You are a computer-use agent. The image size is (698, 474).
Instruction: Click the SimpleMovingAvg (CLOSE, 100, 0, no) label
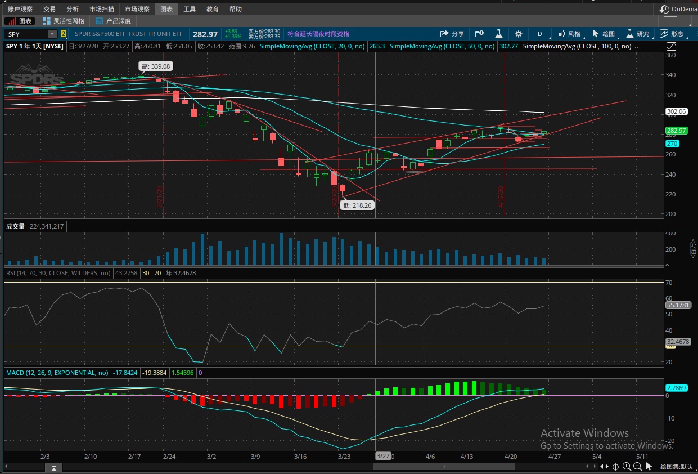click(577, 46)
